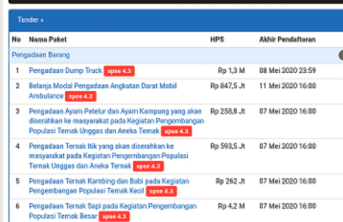Select HPS value Rp 258,8 Jt
This screenshot has width=343, height=222.
[x=228, y=111]
